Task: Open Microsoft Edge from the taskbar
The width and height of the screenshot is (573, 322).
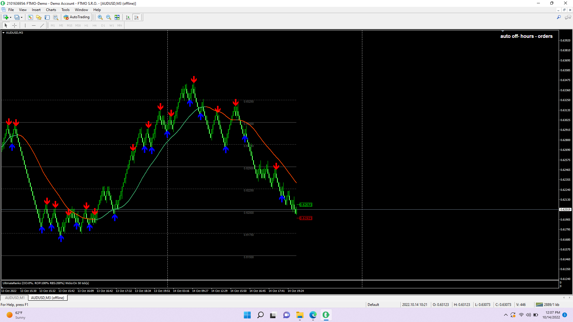Action: pyautogui.click(x=313, y=315)
